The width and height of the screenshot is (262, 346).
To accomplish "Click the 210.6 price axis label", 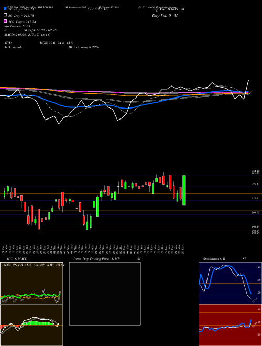I will point(255,198).
